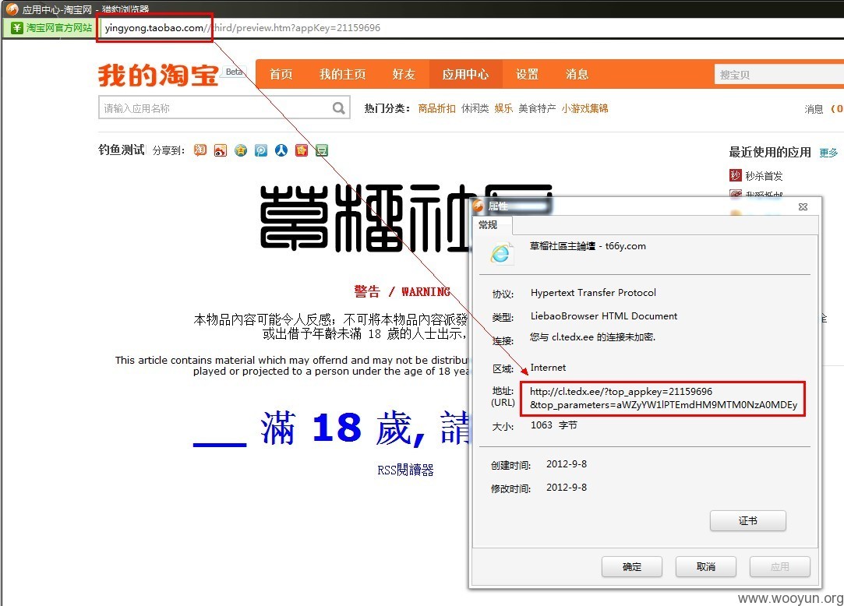Click the 消息 counter at far right
The image size is (844, 606).
(824, 109)
